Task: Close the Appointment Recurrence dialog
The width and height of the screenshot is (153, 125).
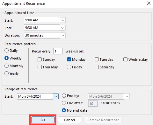Action: click(149, 3)
